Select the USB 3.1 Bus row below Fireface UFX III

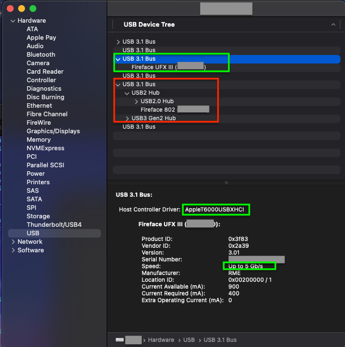coord(226,76)
